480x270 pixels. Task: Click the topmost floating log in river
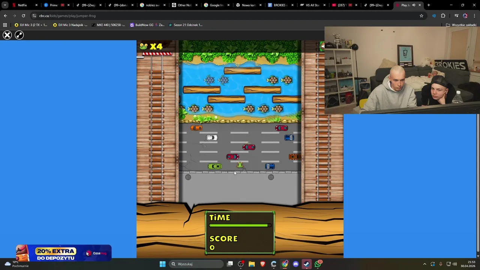(x=242, y=71)
